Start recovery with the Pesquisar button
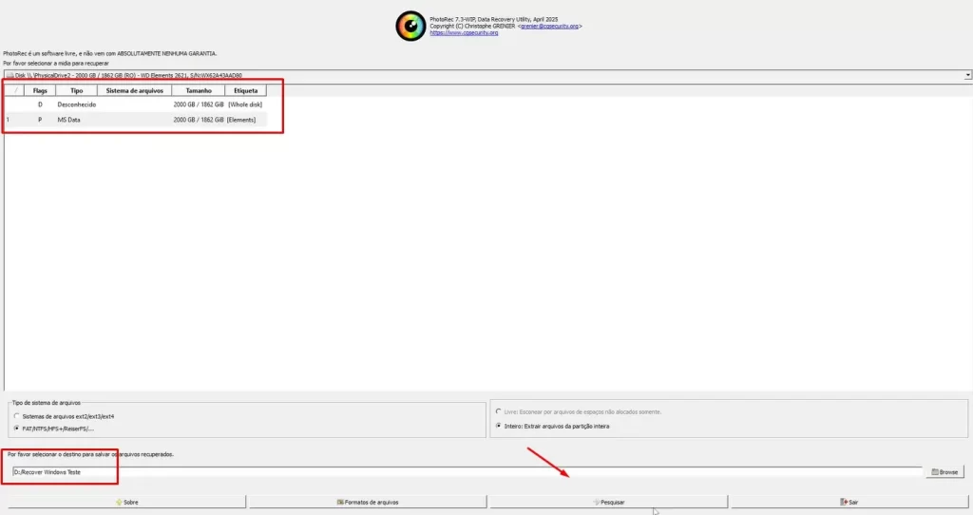The height and width of the screenshot is (515, 973). 608,502
